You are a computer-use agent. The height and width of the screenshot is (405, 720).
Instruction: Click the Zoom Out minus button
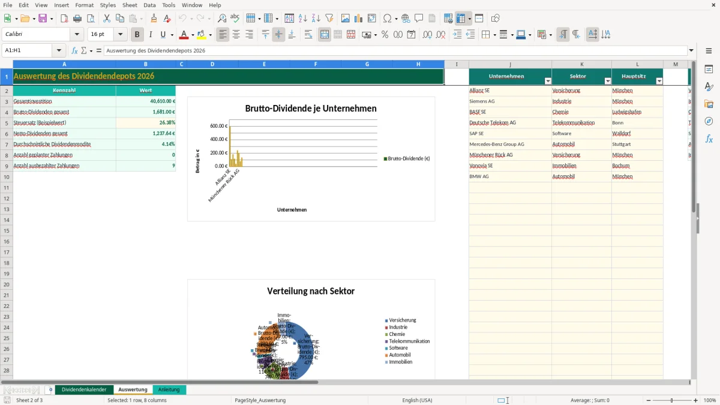[647, 400]
